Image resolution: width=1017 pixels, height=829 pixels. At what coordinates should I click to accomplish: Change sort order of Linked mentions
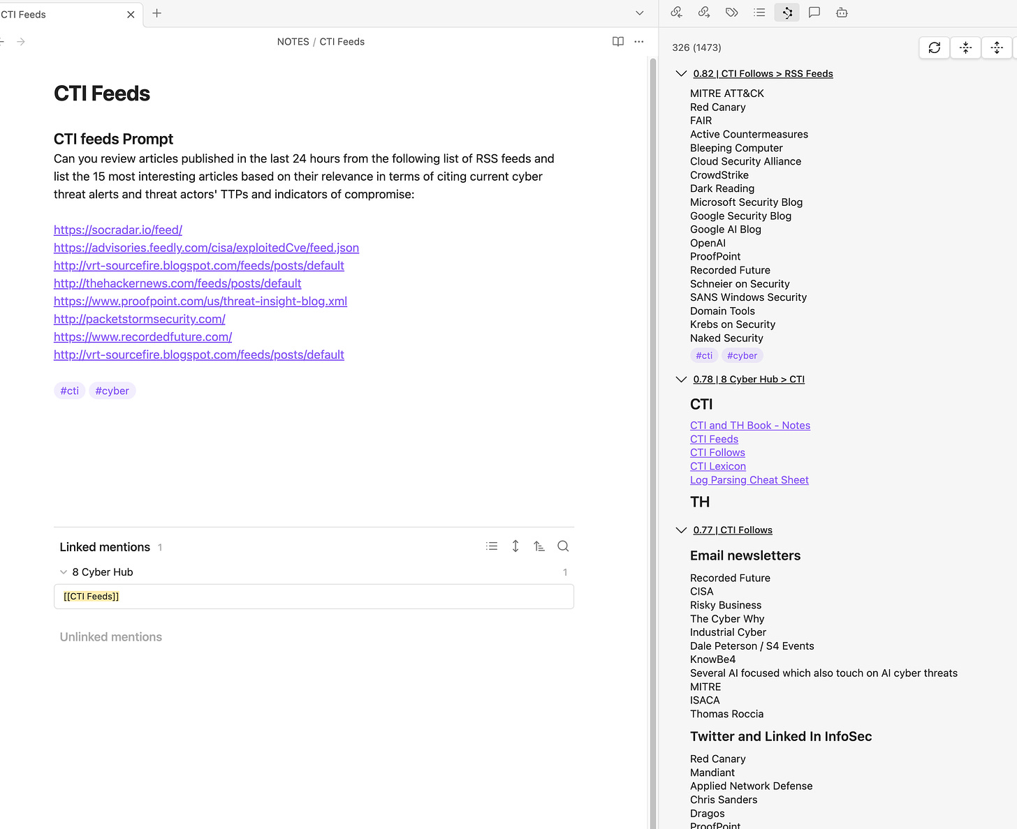[539, 546]
